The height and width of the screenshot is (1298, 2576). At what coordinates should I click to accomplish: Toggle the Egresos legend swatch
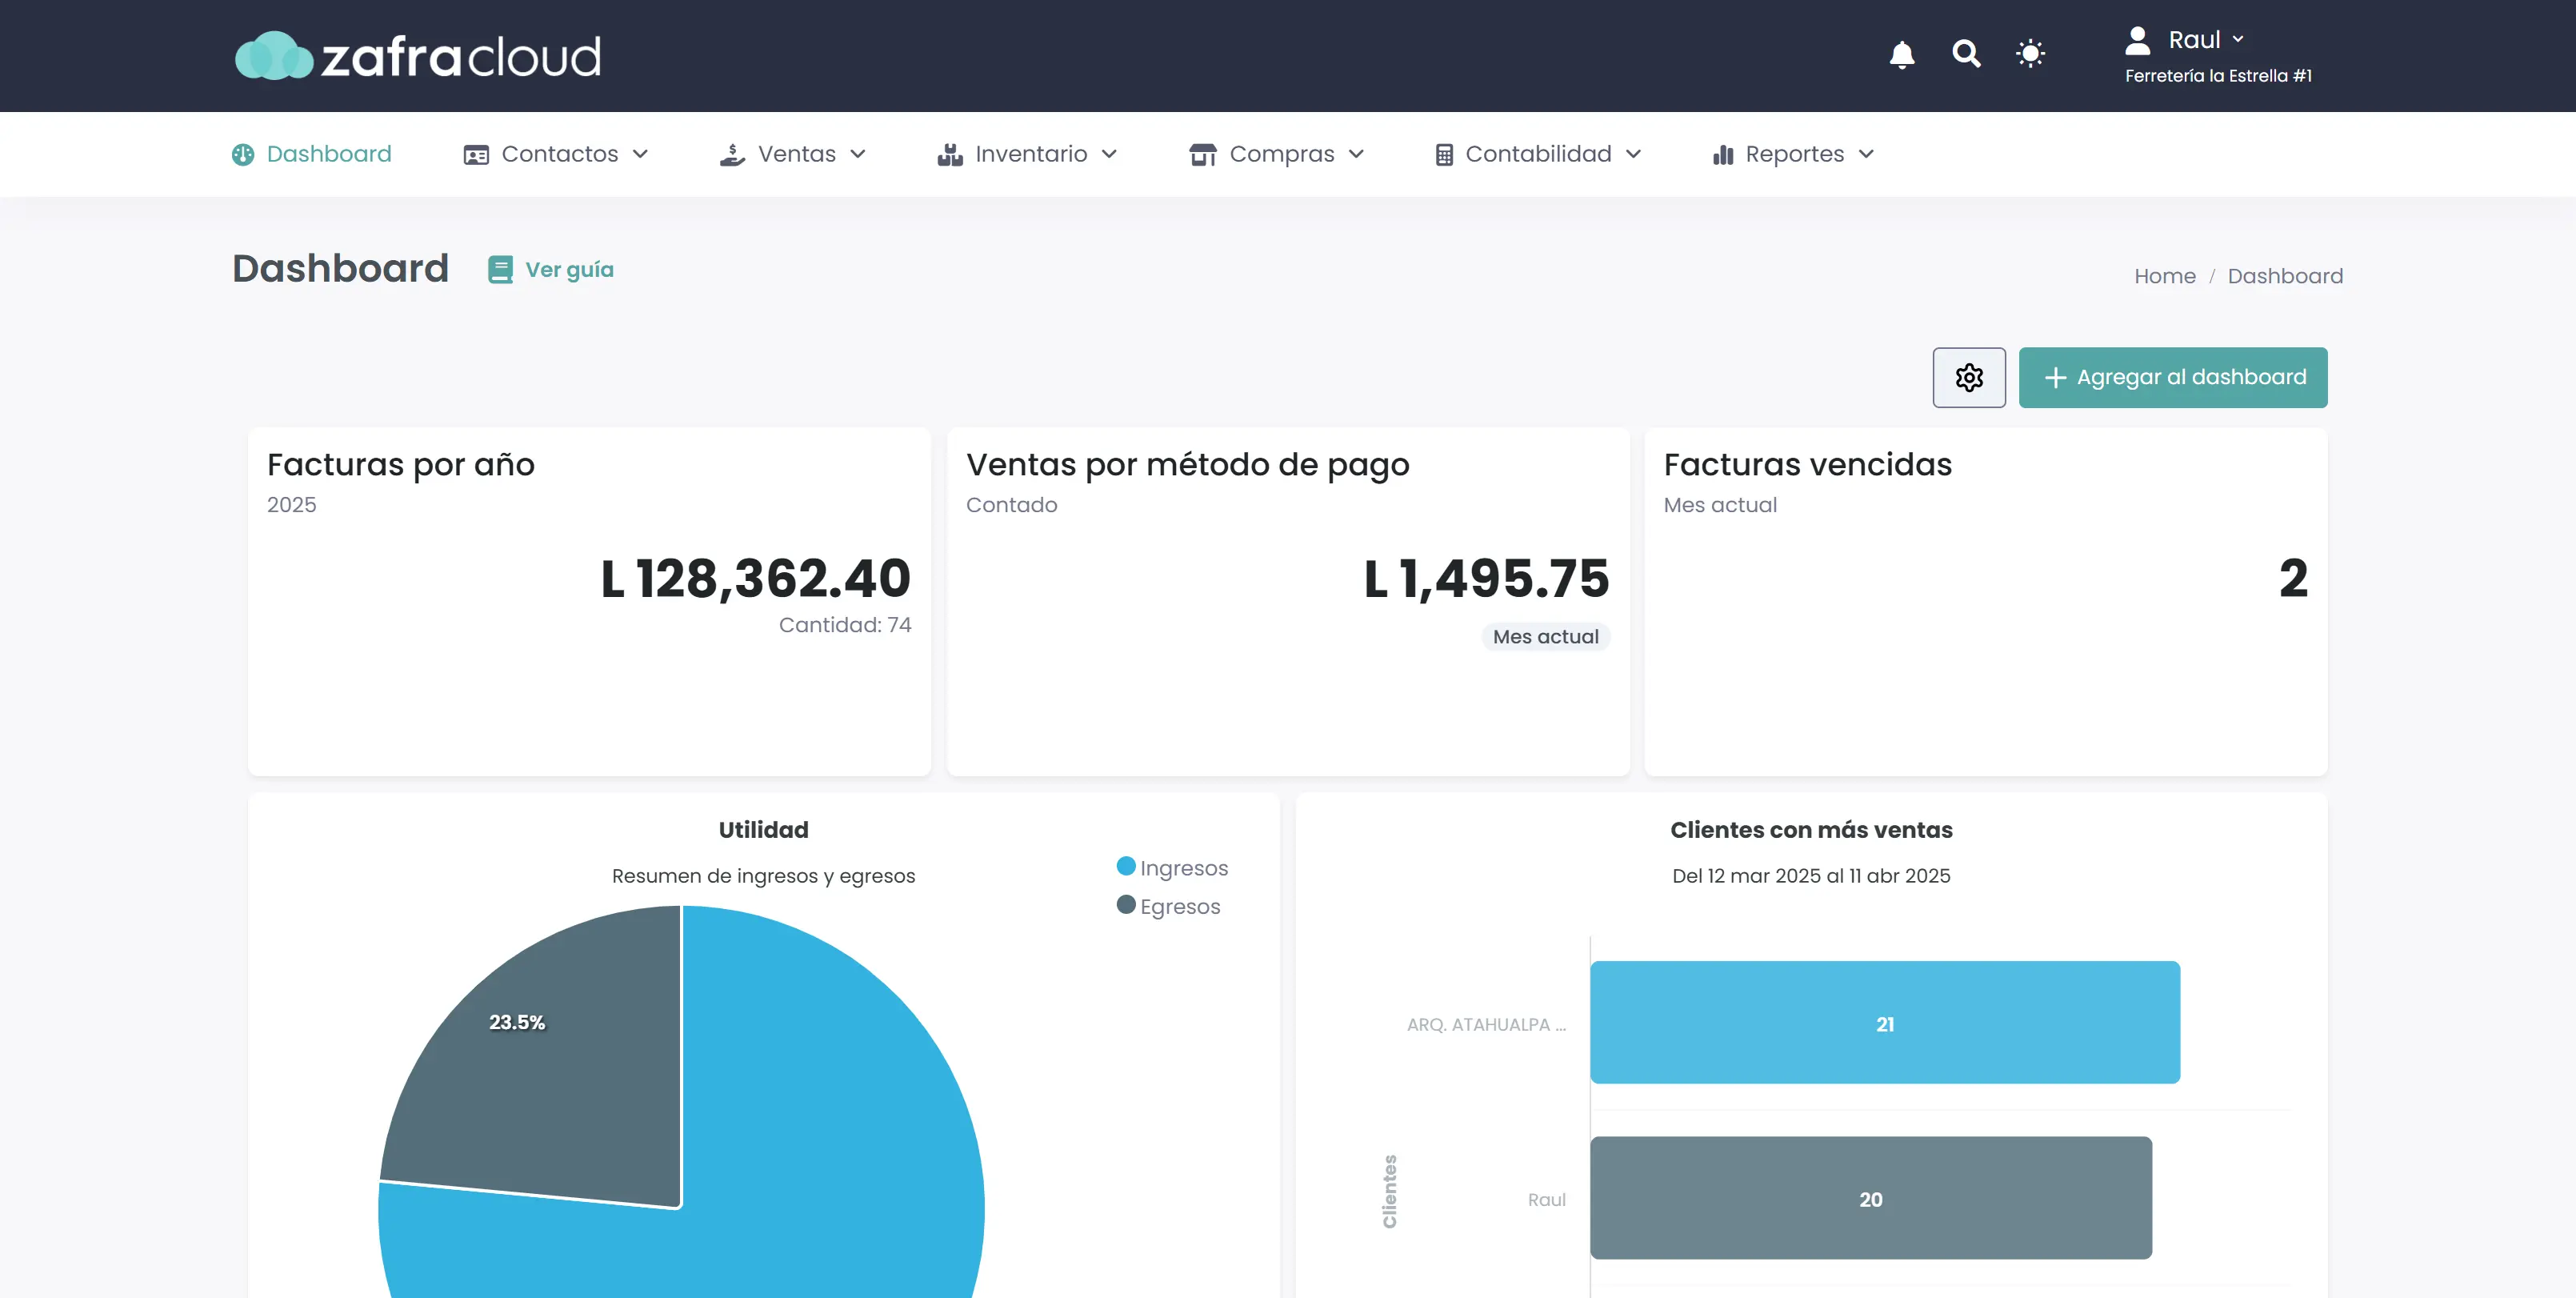pyautogui.click(x=1126, y=905)
